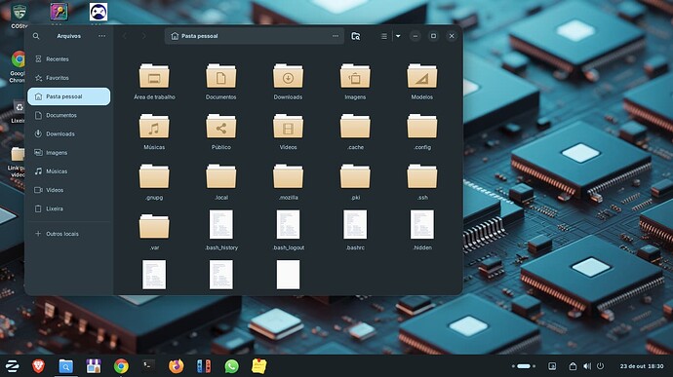Launch Google Chrome from the taskbar
This screenshot has width=673, height=377.
click(121, 366)
